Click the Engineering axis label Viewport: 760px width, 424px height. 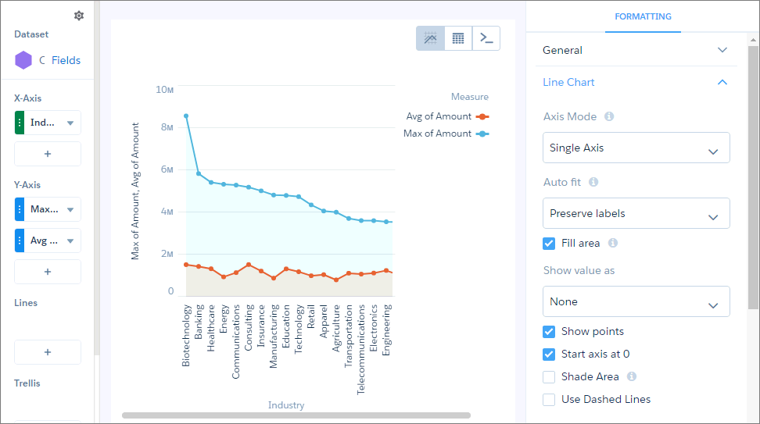pos(386,330)
